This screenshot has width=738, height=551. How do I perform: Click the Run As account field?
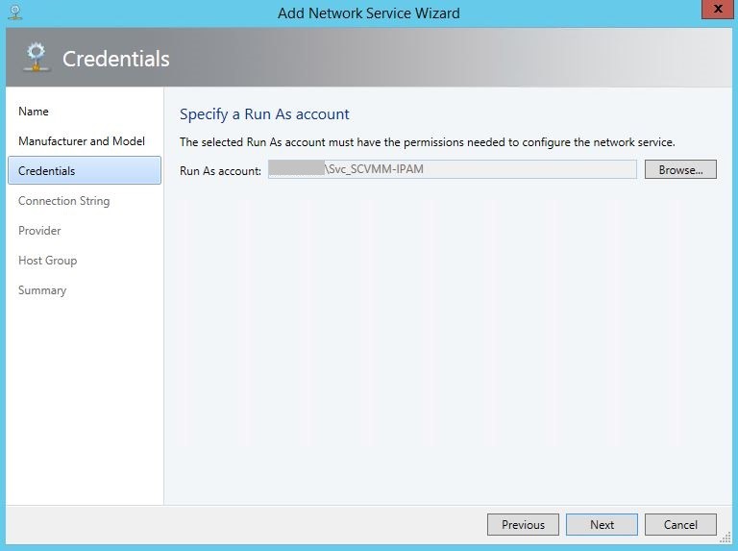[x=452, y=169]
